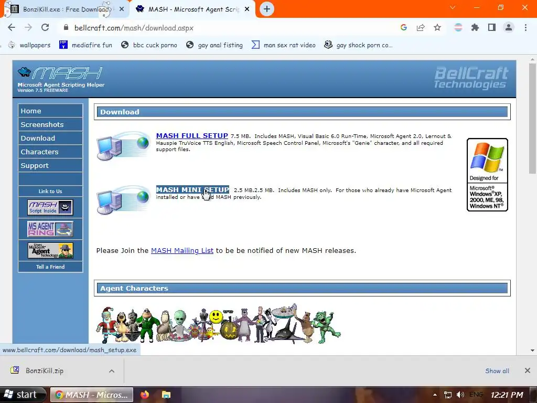This screenshot has width=537, height=403.
Task: Click the Tell a Friend link
Action: (50, 267)
